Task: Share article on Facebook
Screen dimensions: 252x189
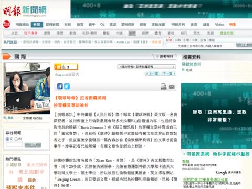Action: pyautogui.click(x=60, y=87)
